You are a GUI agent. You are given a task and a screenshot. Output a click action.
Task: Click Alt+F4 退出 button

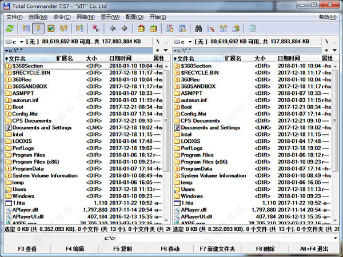click(314, 248)
